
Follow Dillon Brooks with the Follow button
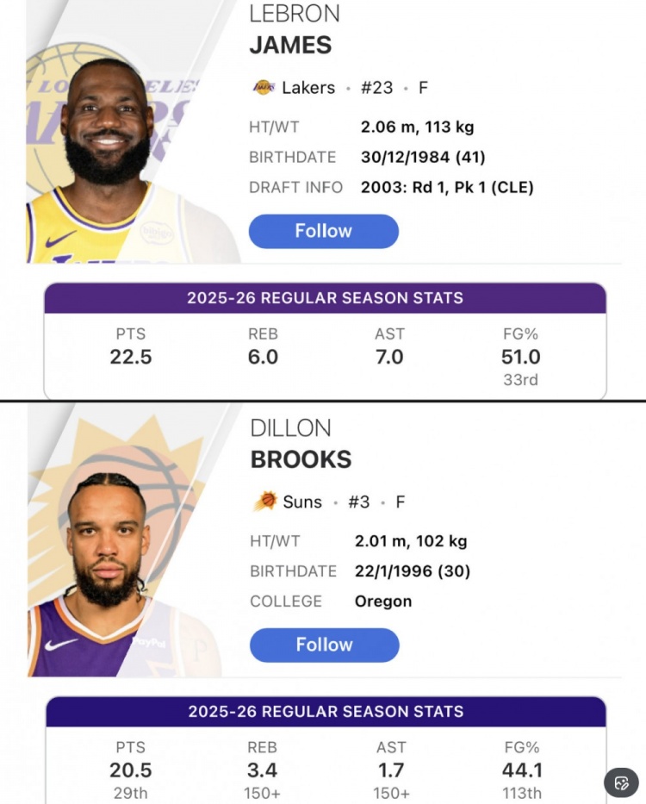[325, 645]
